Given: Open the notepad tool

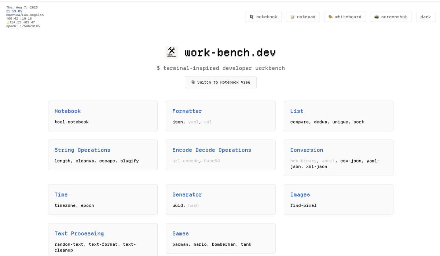Looking at the screenshot, I should pyautogui.click(x=303, y=17).
